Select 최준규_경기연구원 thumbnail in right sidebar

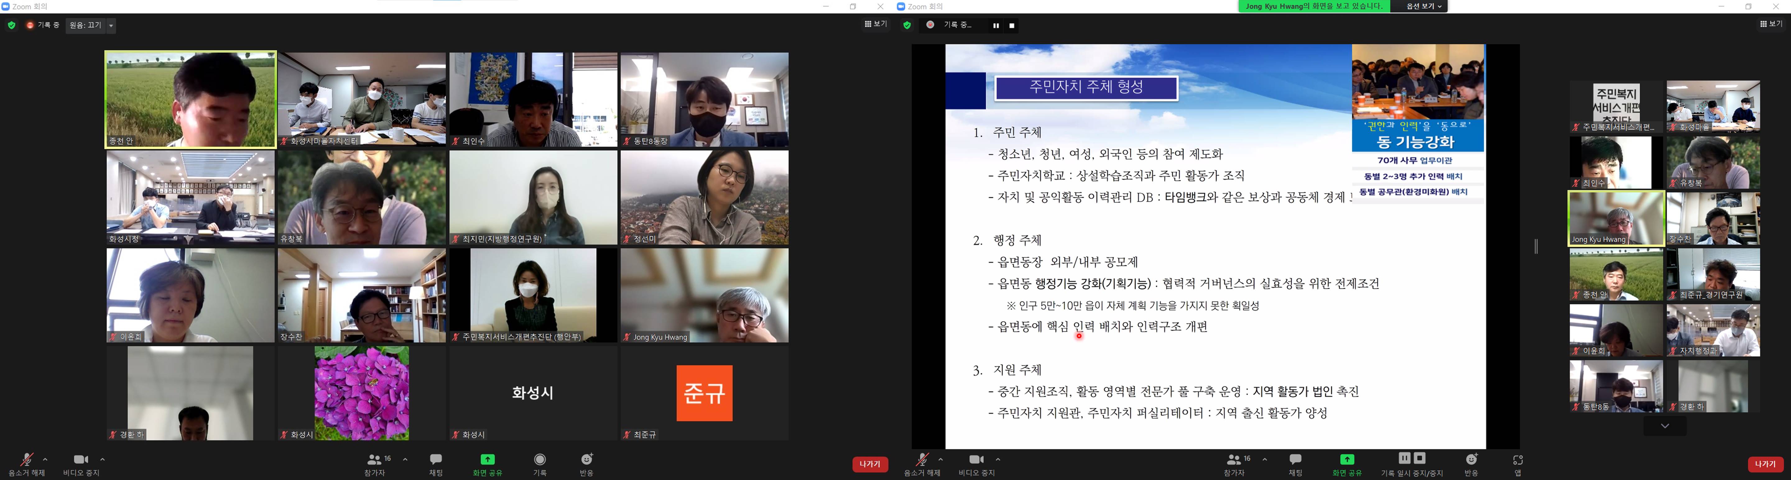[x=1713, y=274]
